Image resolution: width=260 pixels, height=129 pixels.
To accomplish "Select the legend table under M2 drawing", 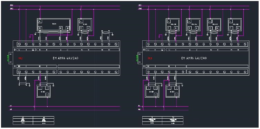I will [x=33, y=120].
